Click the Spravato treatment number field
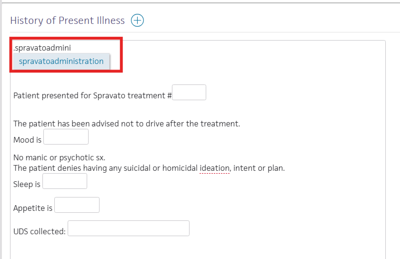 (x=189, y=93)
